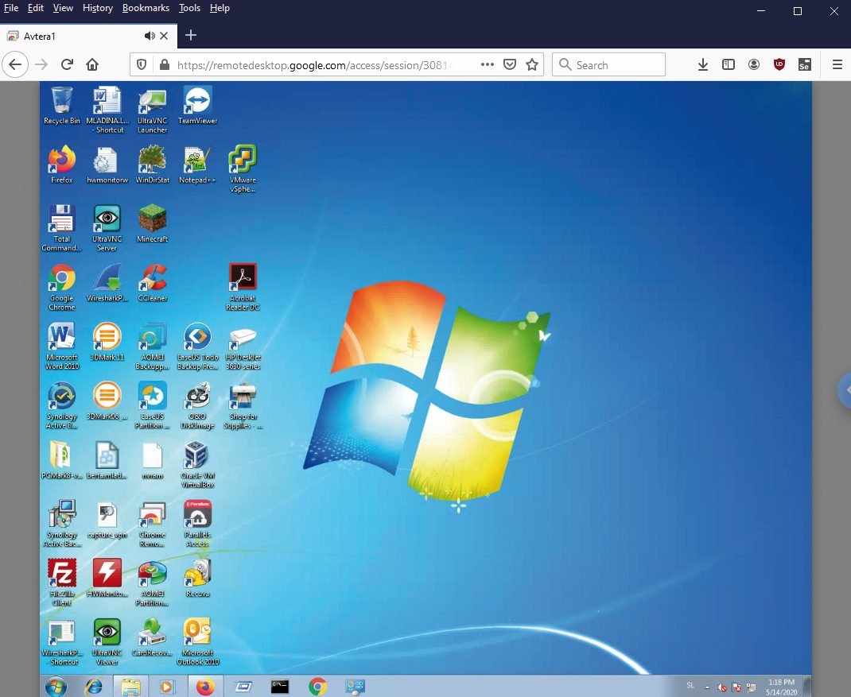
Task: Open the Tools menu
Action: (x=189, y=8)
